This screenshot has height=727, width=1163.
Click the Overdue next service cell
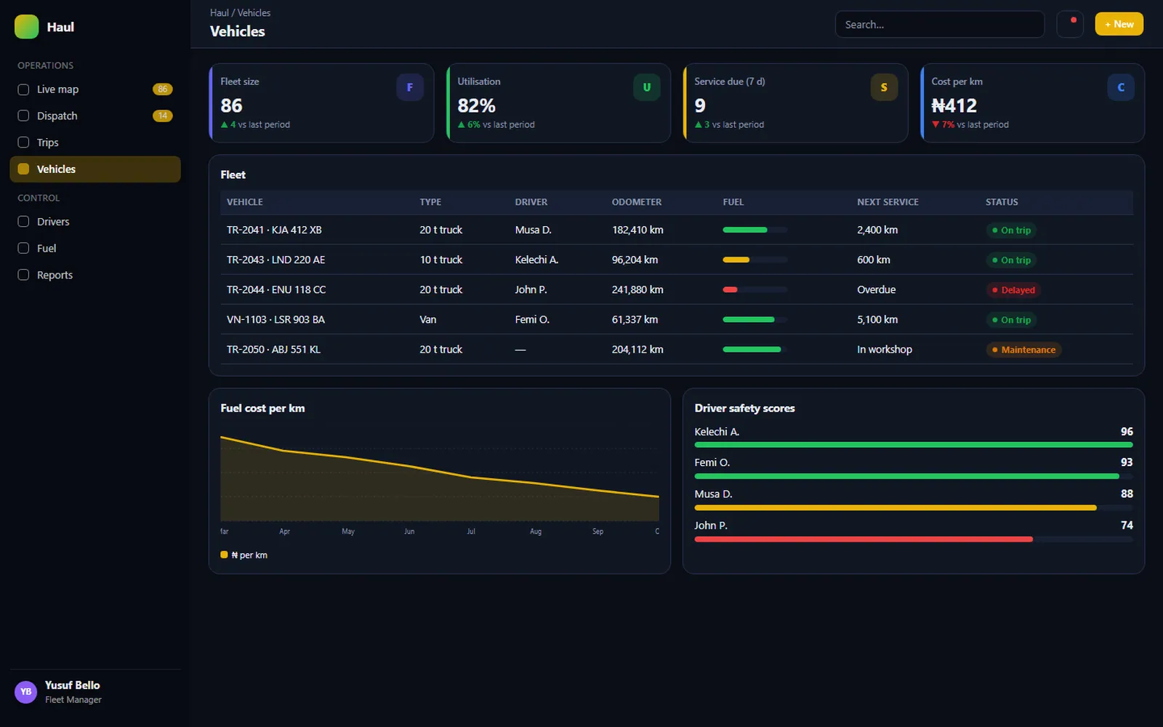(x=876, y=289)
